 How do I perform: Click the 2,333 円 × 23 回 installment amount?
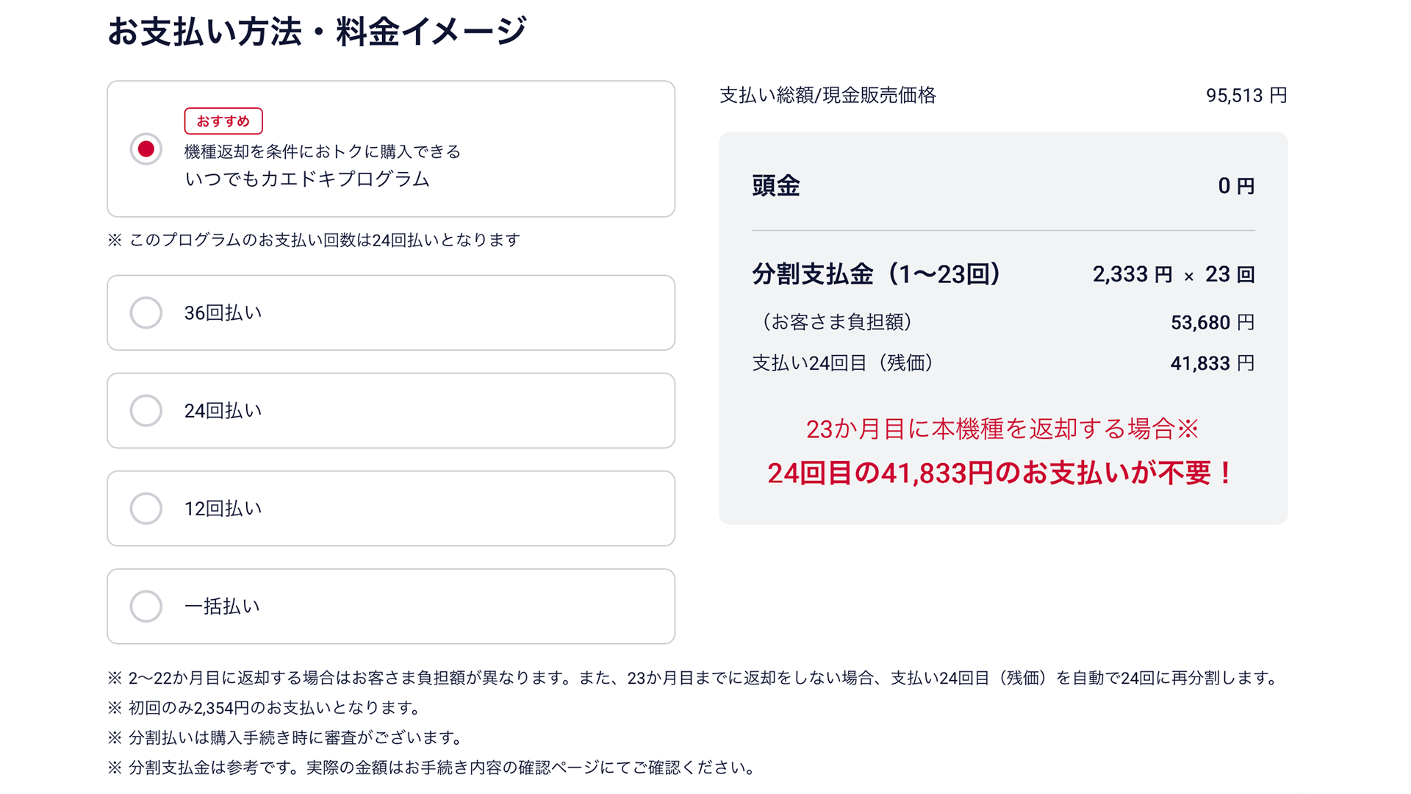click(1173, 274)
